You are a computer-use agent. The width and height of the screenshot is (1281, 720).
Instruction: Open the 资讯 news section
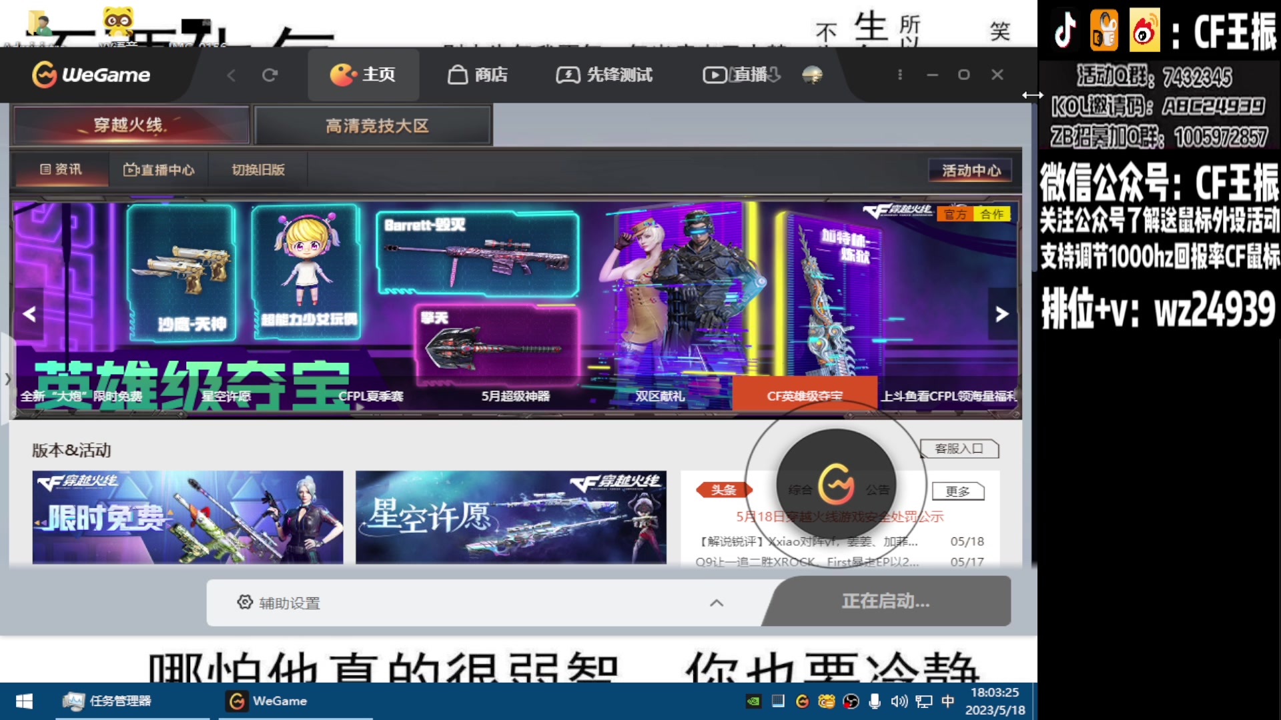pyautogui.click(x=60, y=169)
